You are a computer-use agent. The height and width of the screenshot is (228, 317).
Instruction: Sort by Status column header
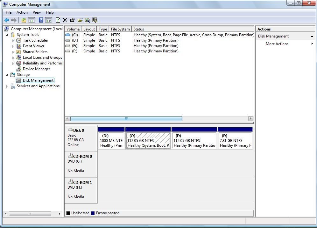point(193,29)
